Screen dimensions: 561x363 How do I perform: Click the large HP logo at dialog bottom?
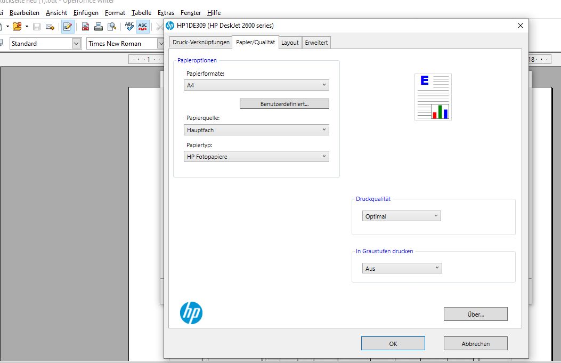coord(191,313)
